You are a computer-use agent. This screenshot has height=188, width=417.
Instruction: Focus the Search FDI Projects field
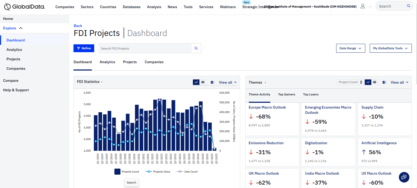[145, 49]
